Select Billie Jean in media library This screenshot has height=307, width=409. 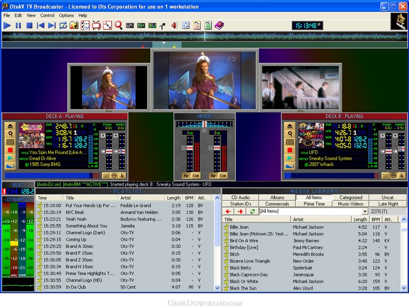coord(312,227)
